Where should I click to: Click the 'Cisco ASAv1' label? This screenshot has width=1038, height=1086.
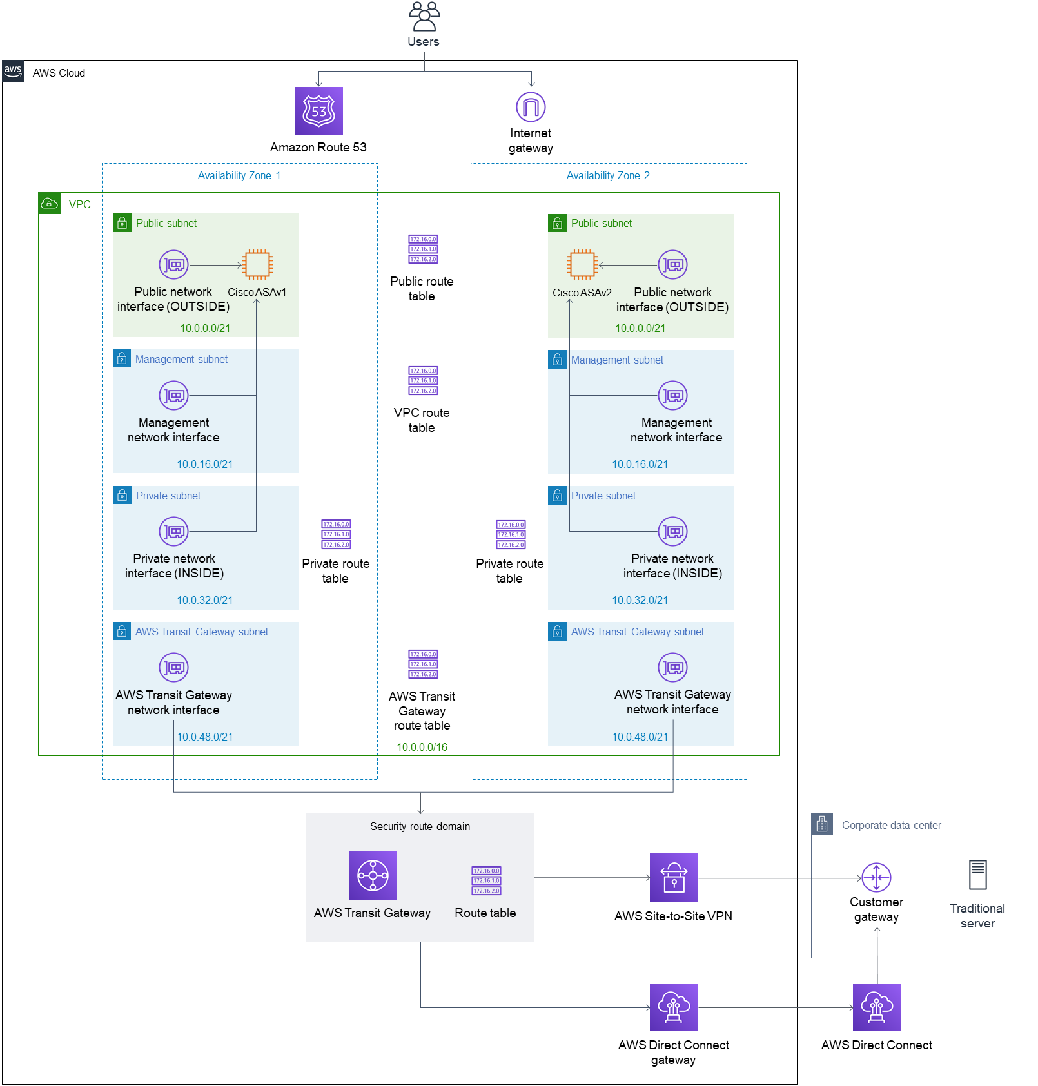coord(257,292)
